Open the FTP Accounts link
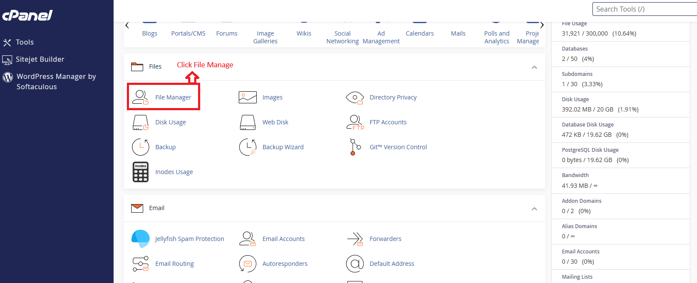697x283 pixels. pyautogui.click(x=388, y=122)
